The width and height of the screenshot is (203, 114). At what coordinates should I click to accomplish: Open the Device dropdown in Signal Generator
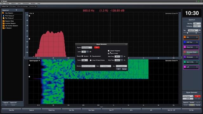click(88, 66)
